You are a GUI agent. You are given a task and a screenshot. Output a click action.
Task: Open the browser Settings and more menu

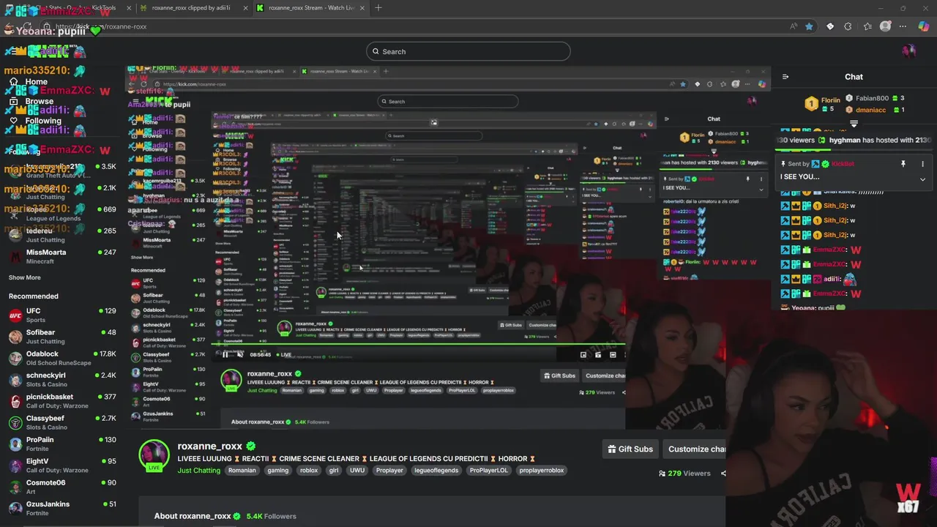903,26
